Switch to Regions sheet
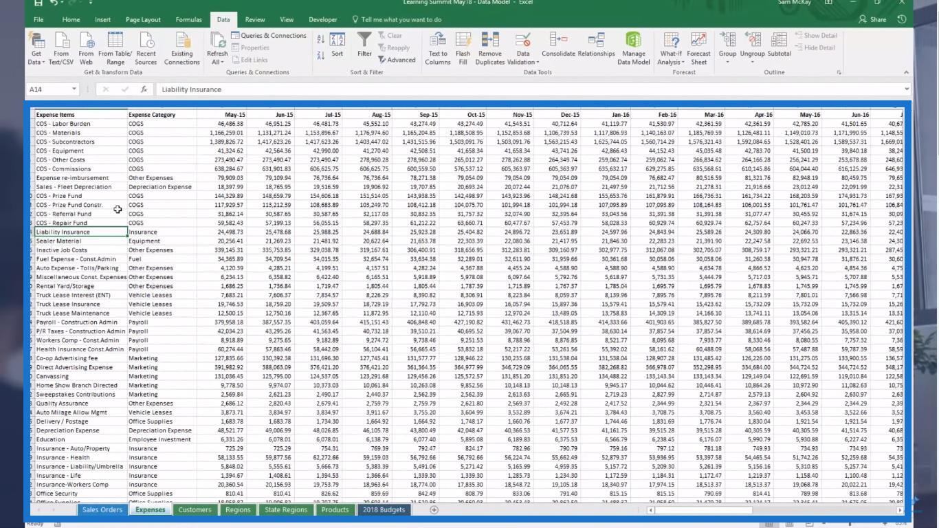Image resolution: width=939 pixels, height=528 pixels. click(238, 510)
